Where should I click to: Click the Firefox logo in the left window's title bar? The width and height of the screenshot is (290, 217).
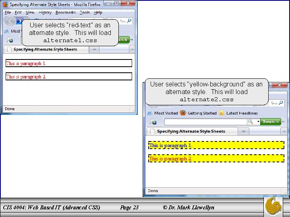tap(5, 4)
